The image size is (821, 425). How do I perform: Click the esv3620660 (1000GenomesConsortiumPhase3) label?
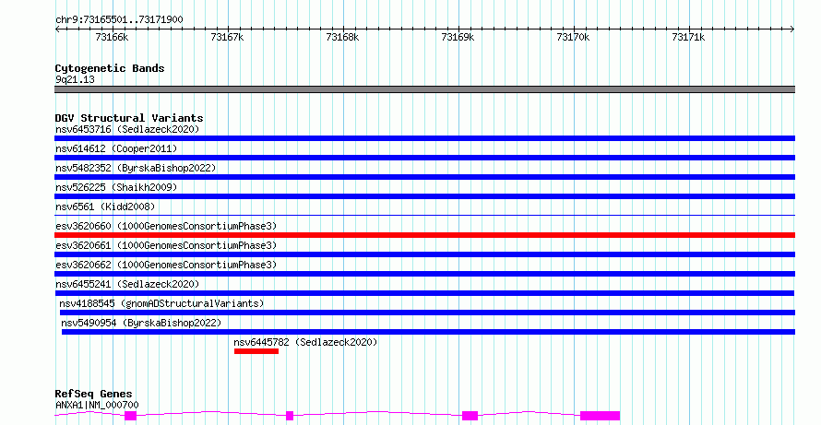[166, 226]
